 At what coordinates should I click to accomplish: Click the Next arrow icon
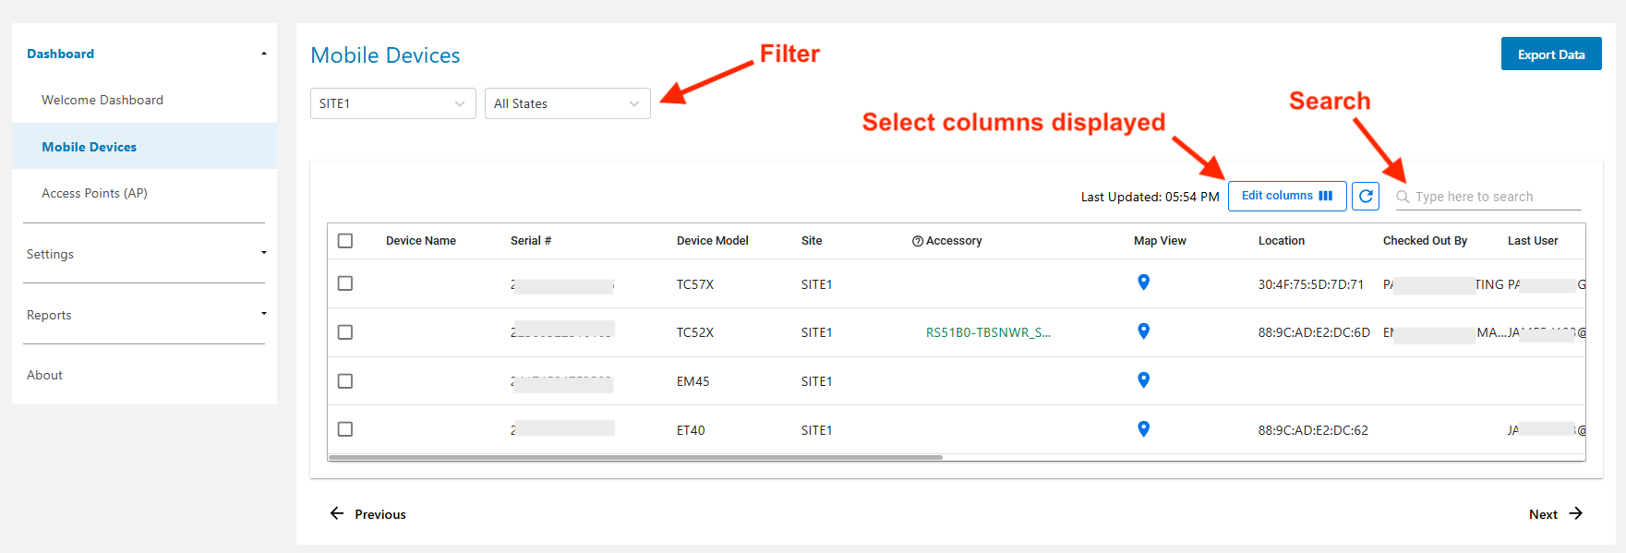coord(1575,514)
